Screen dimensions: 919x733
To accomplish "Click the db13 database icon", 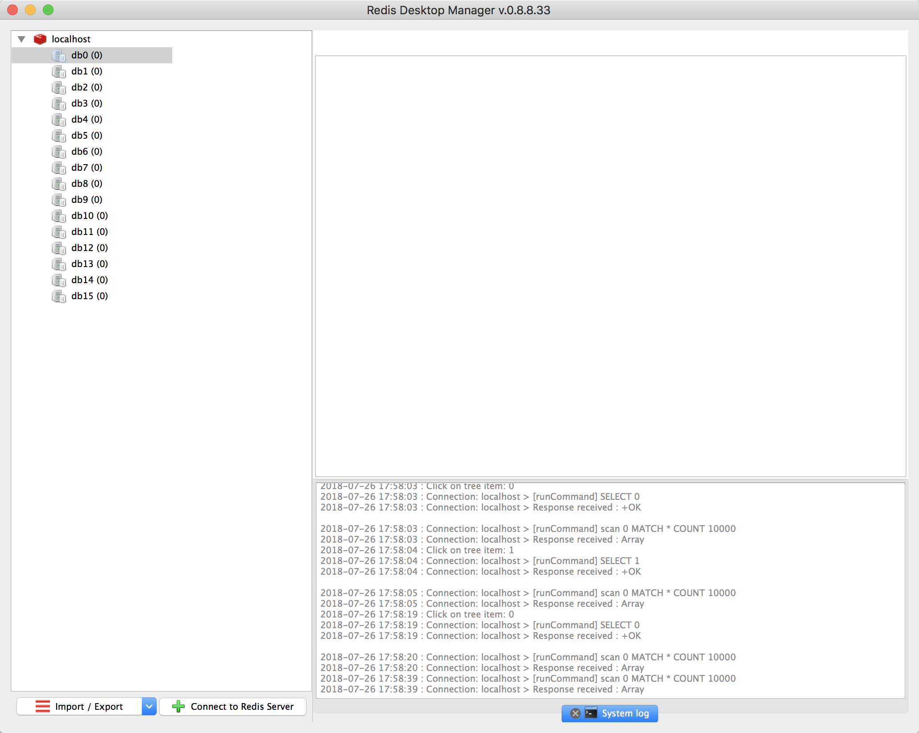I will point(59,264).
